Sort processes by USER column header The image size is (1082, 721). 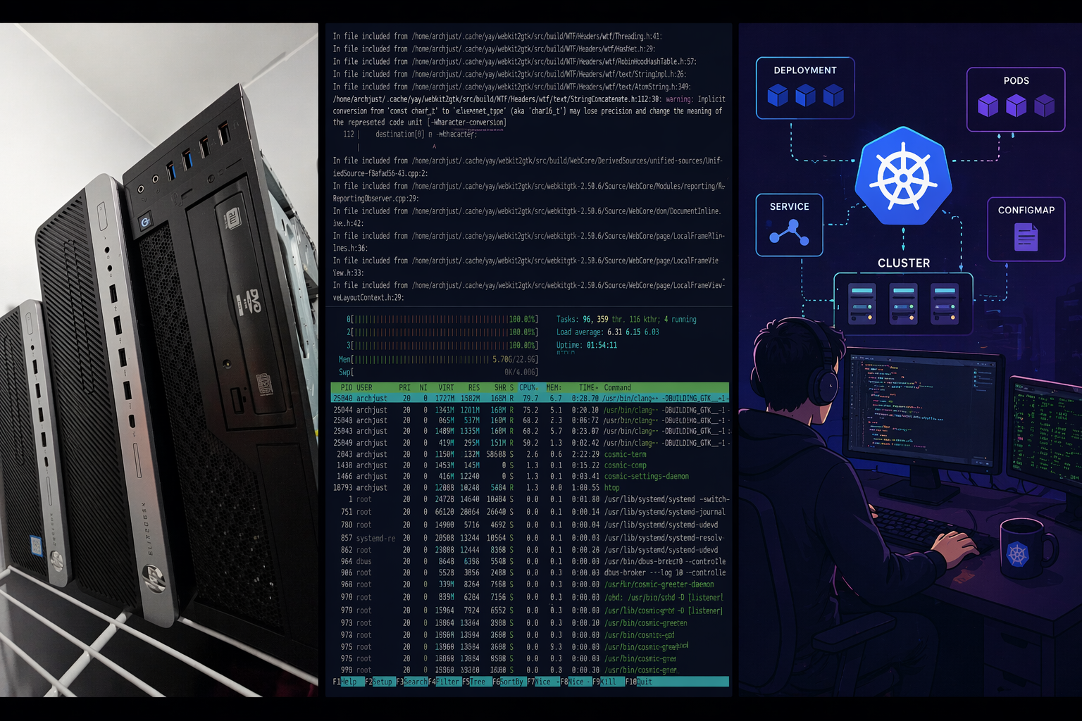pyautogui.click(x=364, y=387)
